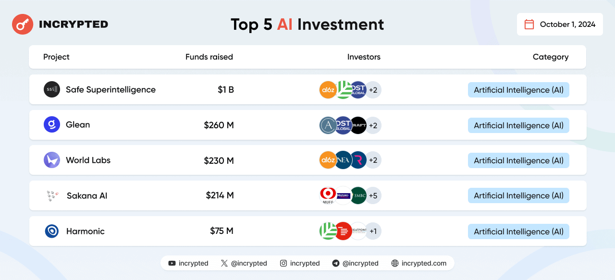Click the October 1, 2024 date box
The image size is (615, 280).
click(560, 24)
